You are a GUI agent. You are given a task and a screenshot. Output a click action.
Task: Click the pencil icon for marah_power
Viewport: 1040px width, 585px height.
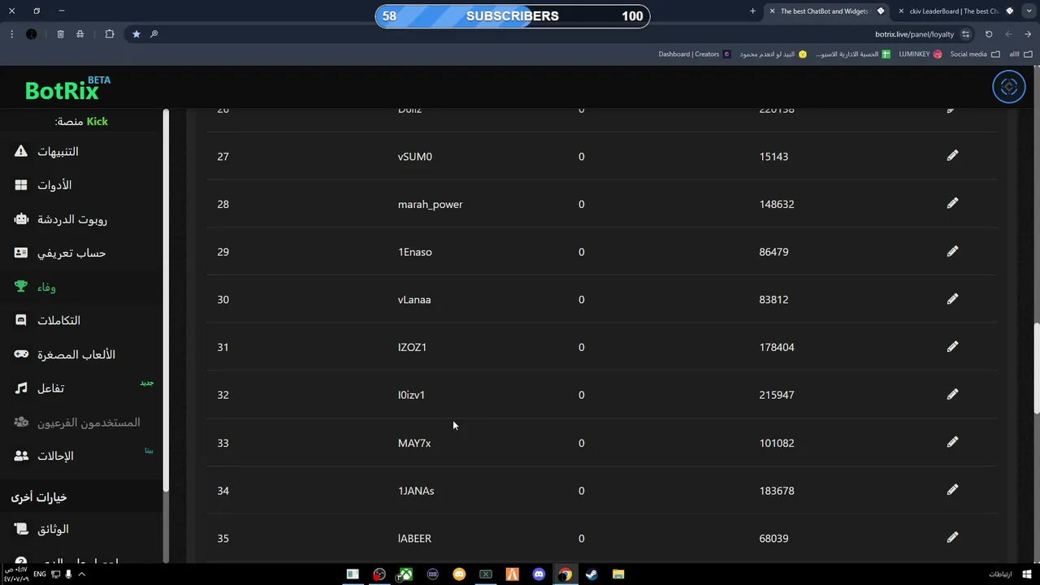pos(952,203)
